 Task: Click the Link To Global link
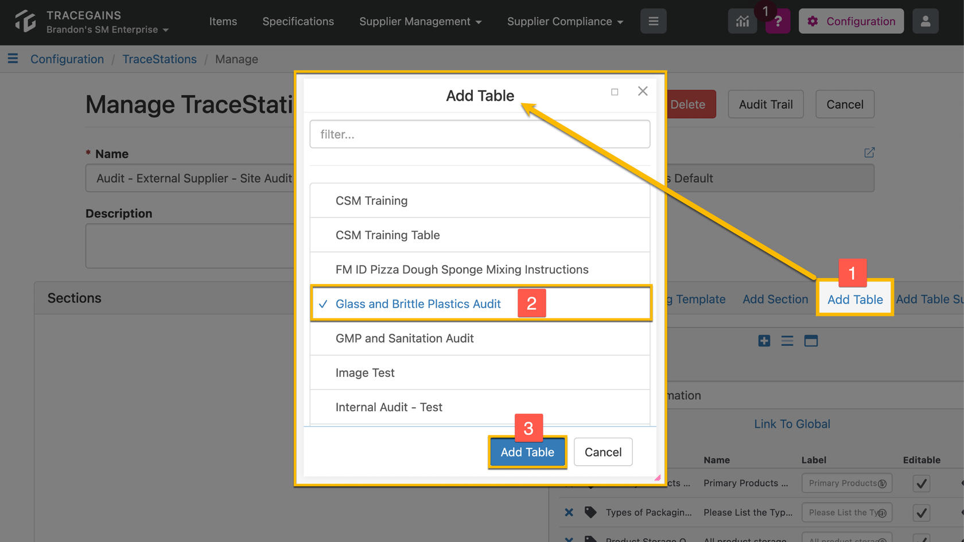792,424
